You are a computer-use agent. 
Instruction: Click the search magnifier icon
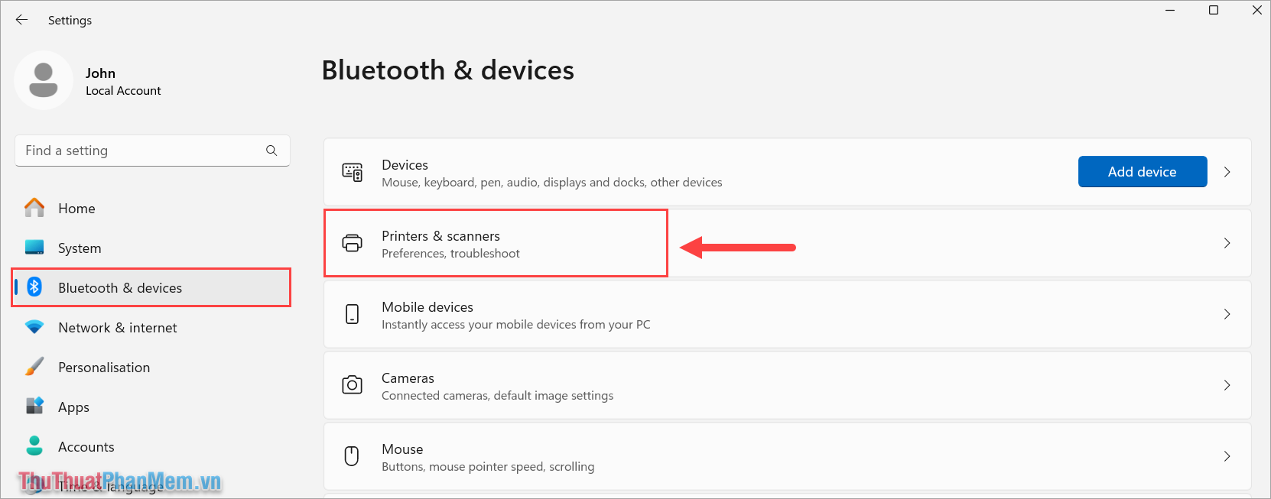271,151
